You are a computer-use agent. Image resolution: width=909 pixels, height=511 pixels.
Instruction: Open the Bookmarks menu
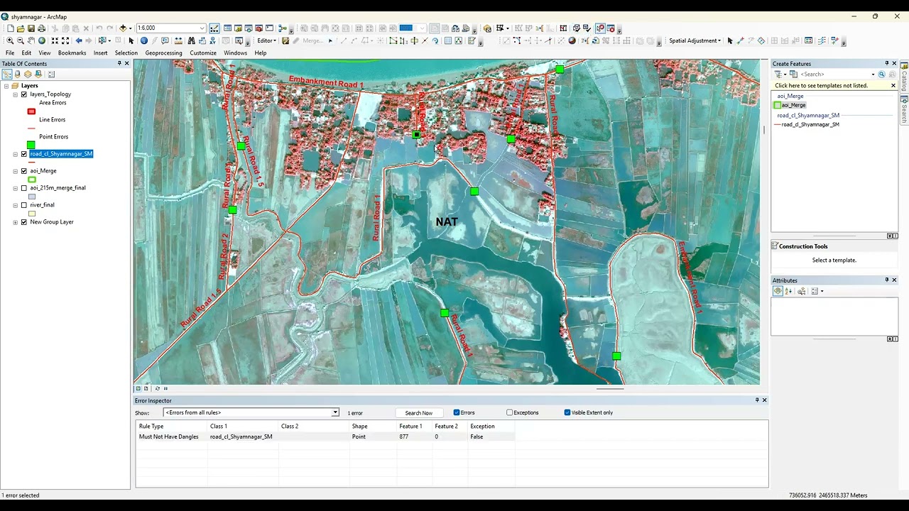[x=72, y=53]
